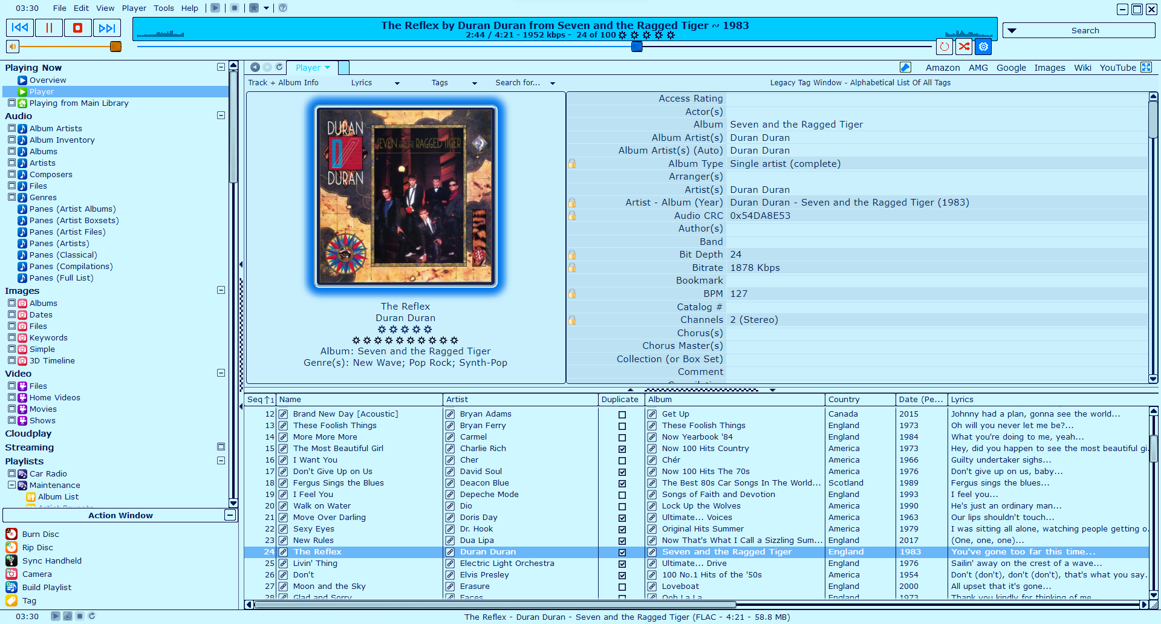Click the Burn Disc icon
The width and height of the screenshot is (1161, 624).
coord(11,534)
